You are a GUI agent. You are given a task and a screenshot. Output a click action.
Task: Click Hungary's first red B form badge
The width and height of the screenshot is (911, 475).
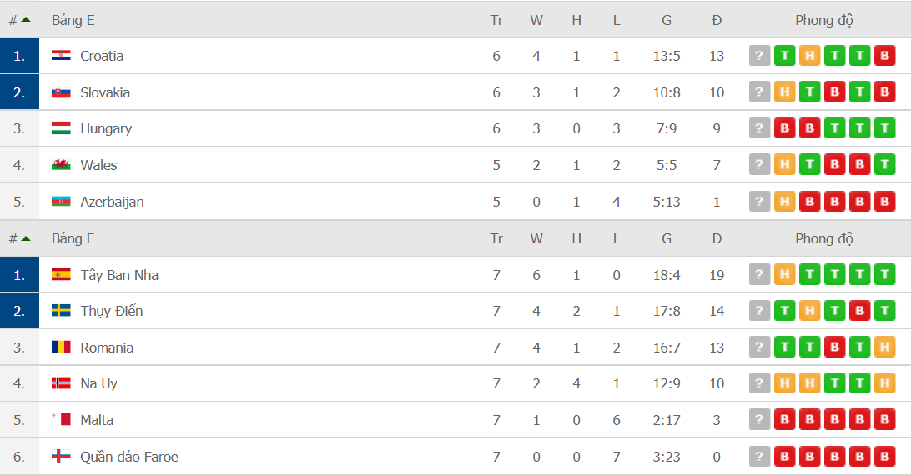click(x=784, y=128)
